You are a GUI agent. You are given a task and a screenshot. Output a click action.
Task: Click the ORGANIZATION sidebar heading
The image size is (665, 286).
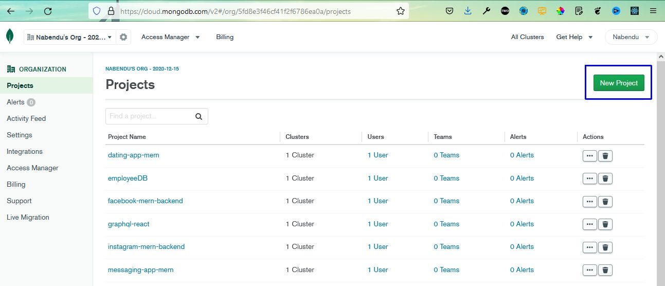click(x=37, y=69)
